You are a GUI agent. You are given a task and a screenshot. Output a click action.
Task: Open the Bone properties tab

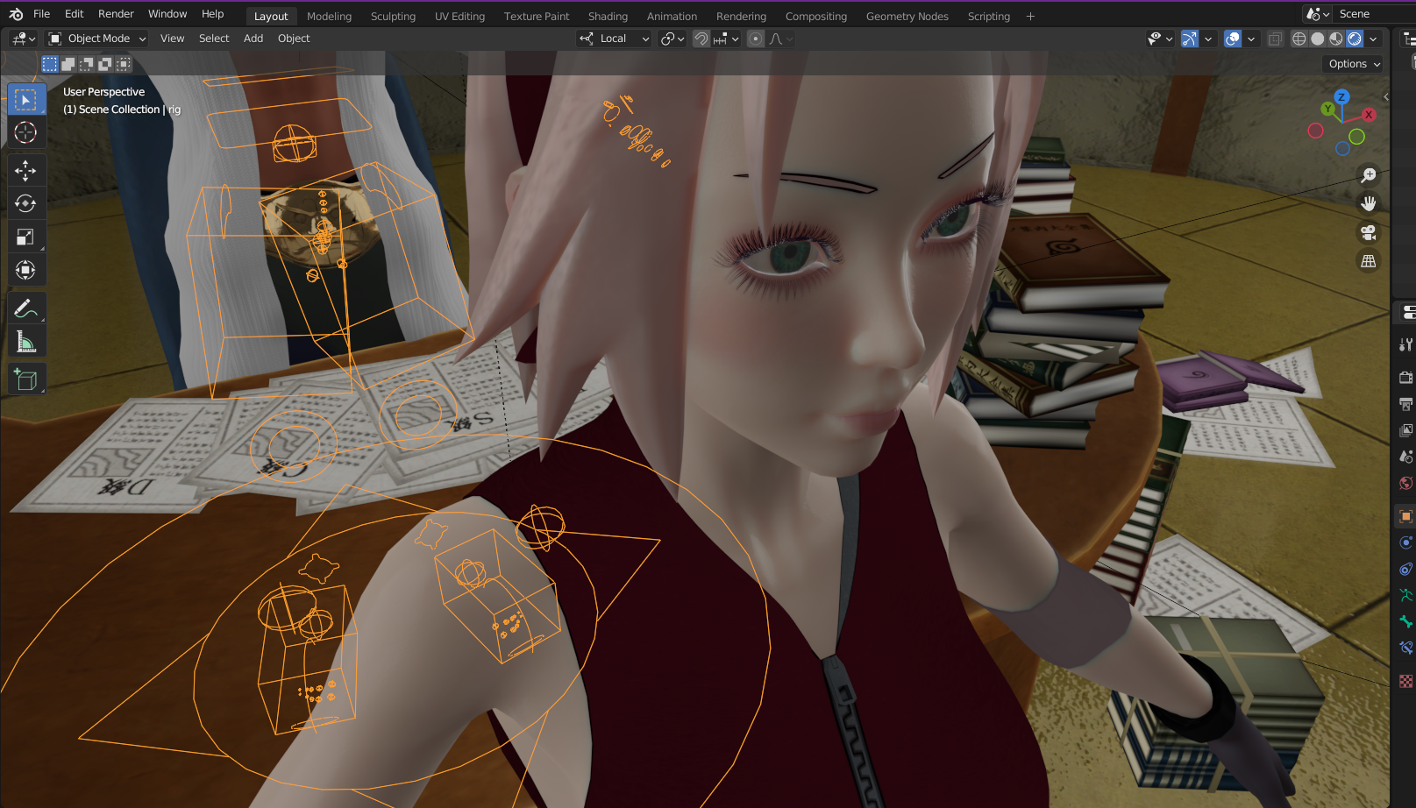click(x=1405, y=621)
